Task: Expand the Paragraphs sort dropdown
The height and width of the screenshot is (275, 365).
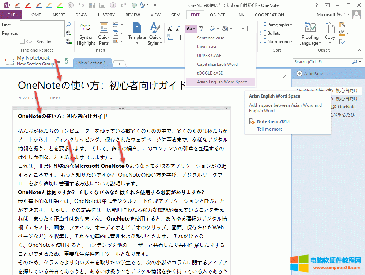Action: tap(291, 25)
